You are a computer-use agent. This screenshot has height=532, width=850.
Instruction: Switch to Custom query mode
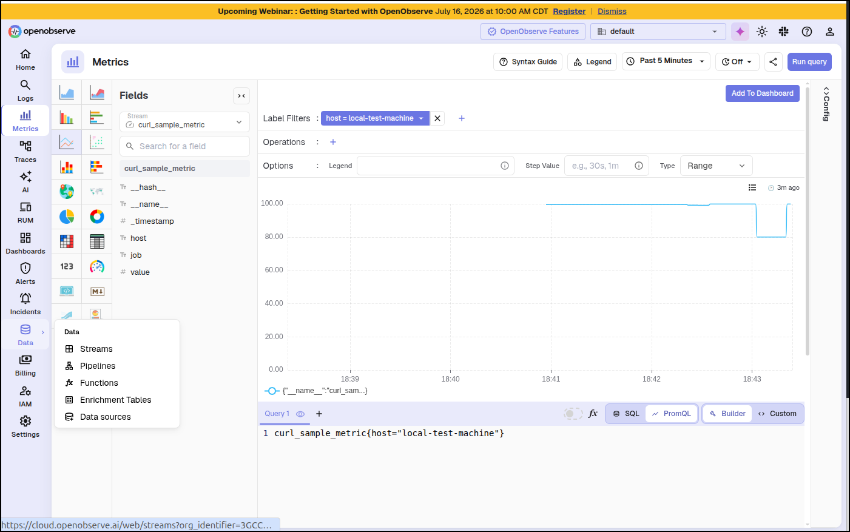[778, 414]
